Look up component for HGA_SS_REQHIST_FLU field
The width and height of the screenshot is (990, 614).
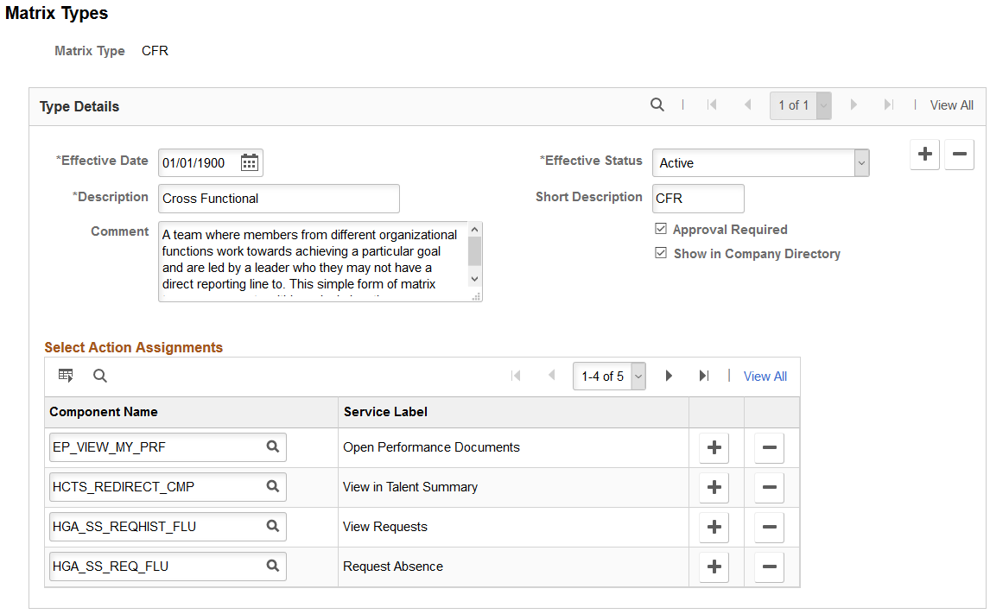[273, 526]
